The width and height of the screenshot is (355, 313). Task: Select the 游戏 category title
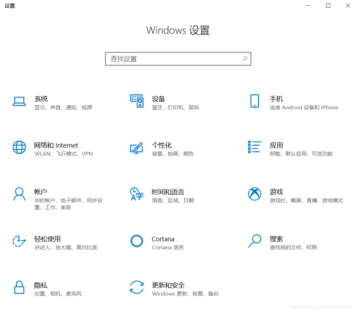pyautogui.click(x=276, y=192)
